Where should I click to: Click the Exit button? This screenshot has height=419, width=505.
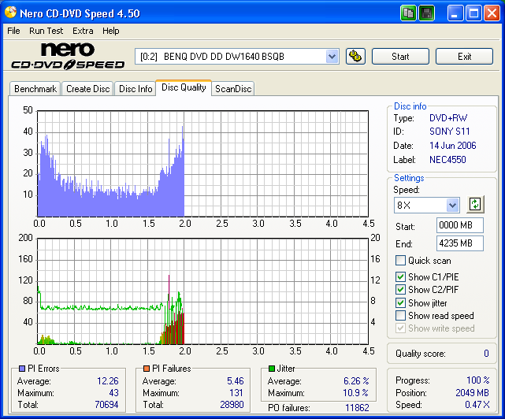click(464, 57)
